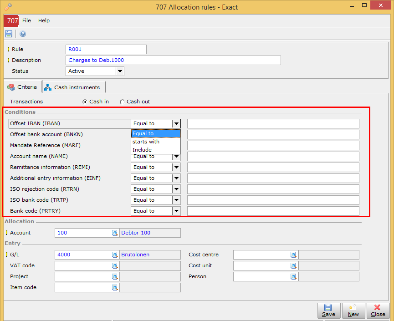
Task: Click 'Offset bank account (BNKN)' condition label
Action: [46, 134]
